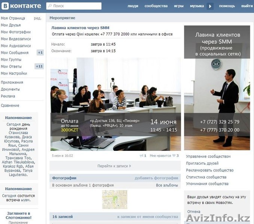Open музыка in the header
254x224 pixels.
(197, 6)
